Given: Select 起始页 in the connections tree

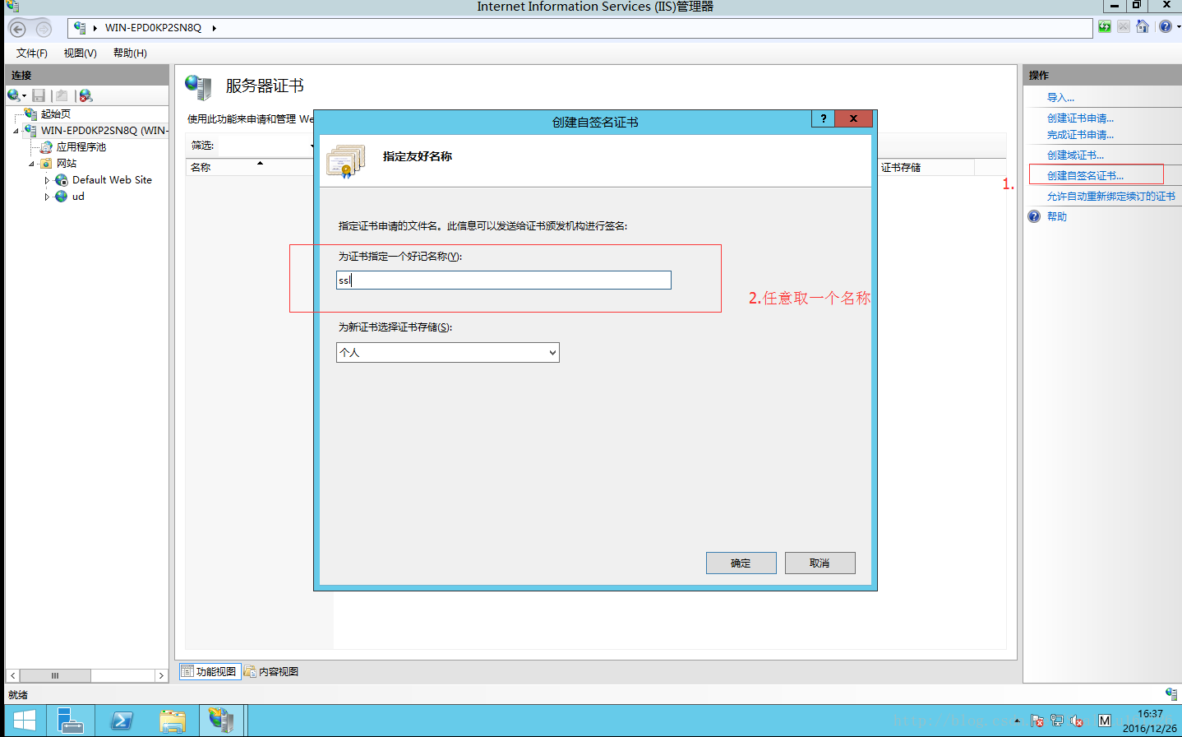Looking at the screenshot, I should [x=56, y=114].
